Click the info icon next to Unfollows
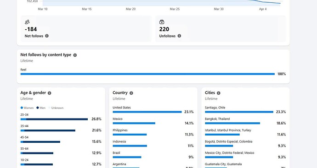 coord(179,36)
